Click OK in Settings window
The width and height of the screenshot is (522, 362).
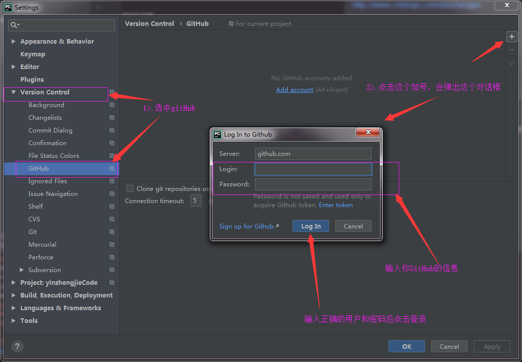407,346
